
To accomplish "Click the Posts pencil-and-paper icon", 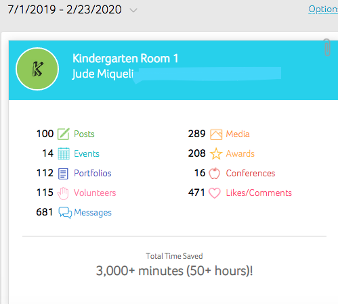I will coord(64,134).
